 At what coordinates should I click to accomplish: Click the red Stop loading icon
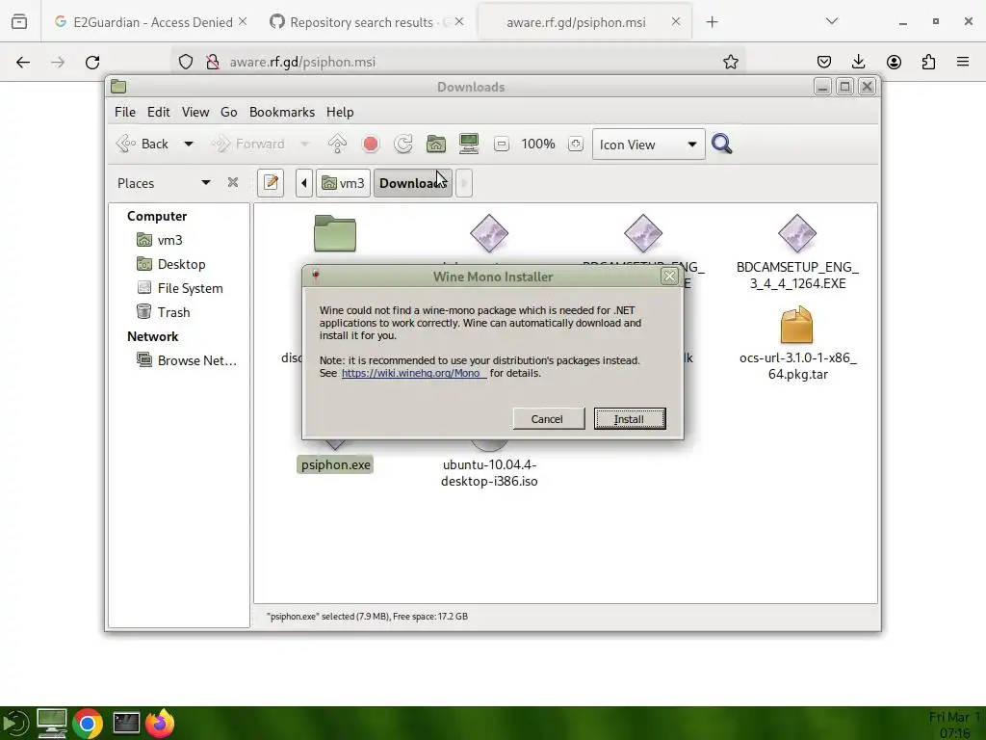[x=371, y=145]
